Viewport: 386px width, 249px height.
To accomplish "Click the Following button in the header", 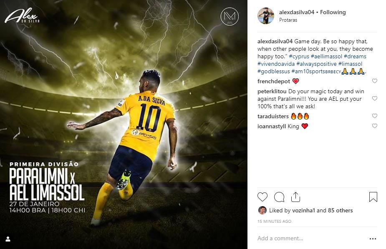I will [333, 12].
